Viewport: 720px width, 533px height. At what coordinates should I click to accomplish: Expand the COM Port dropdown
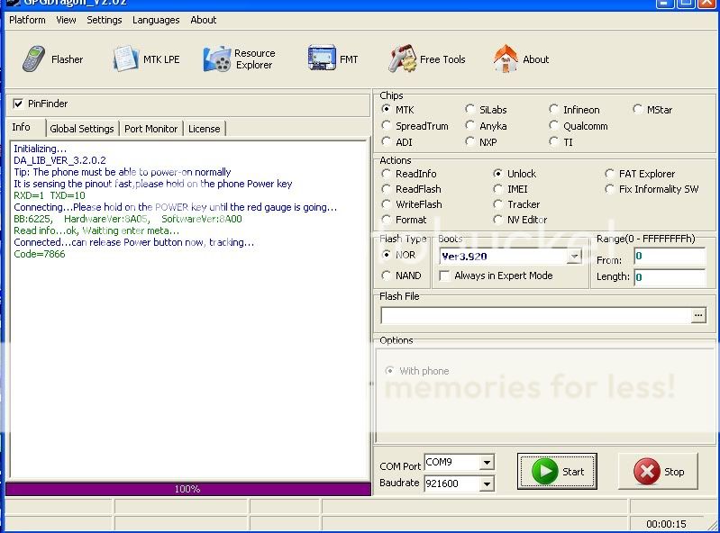point(487,463)
